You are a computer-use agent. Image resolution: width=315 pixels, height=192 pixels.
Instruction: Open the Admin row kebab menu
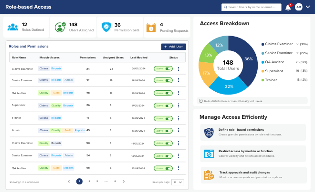pyautogui.click(x=178, y=130)
